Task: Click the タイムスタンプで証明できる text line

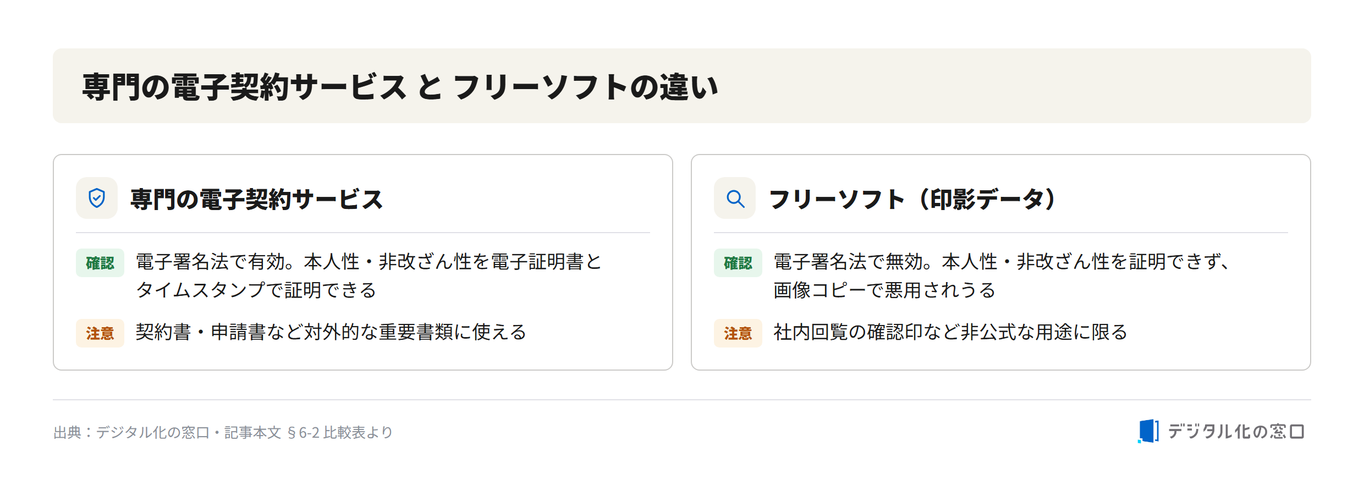Action: pos(256,290)
